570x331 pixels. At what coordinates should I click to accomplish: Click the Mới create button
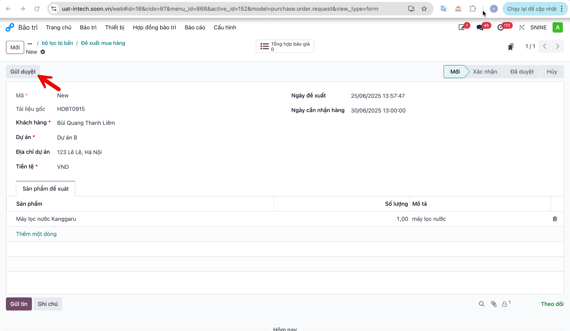point(15,47)
